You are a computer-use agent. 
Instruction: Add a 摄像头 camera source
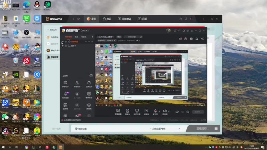click(127, 112)
